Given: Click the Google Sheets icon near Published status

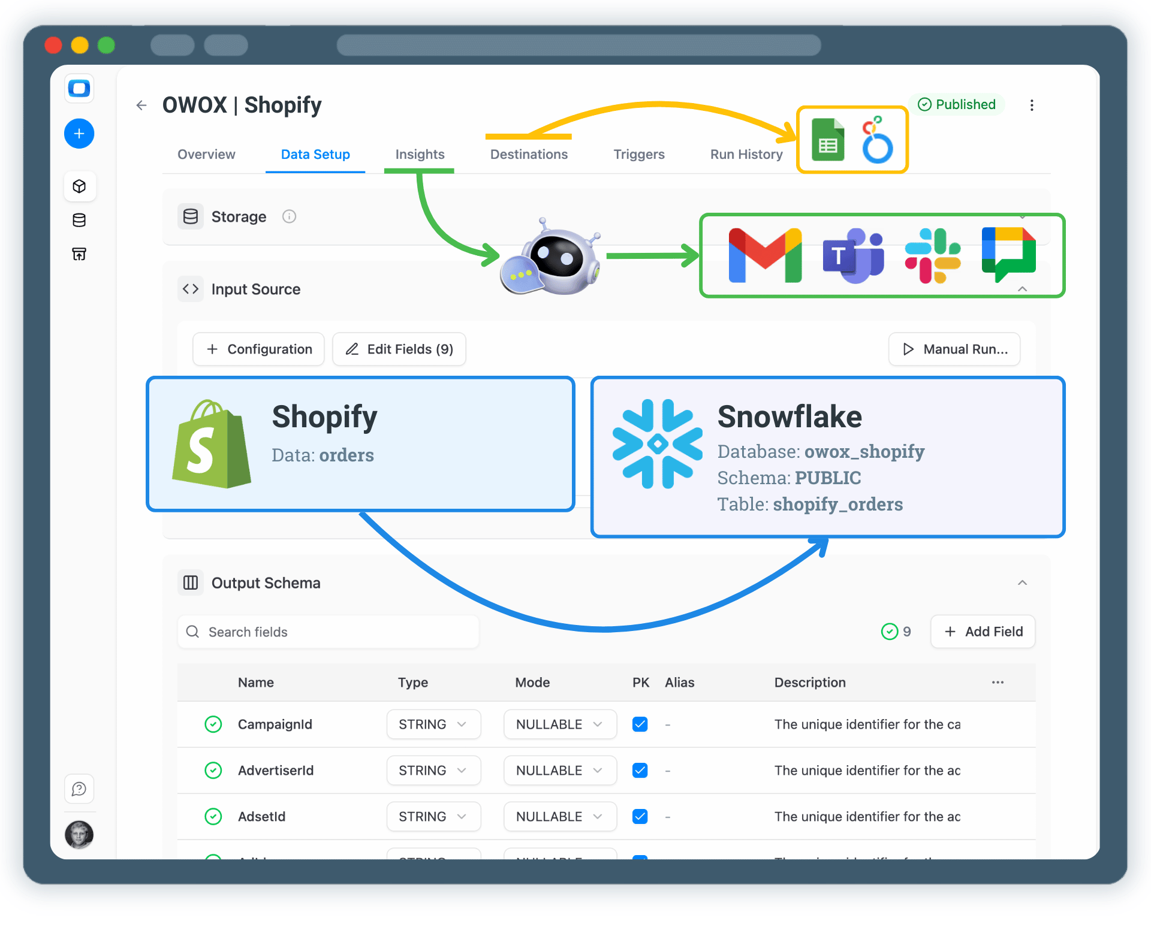Looking at the screenshot, I should [x=828, y=140].
